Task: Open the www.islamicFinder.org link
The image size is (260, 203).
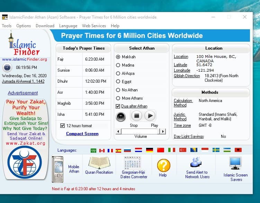Action: 25,59
